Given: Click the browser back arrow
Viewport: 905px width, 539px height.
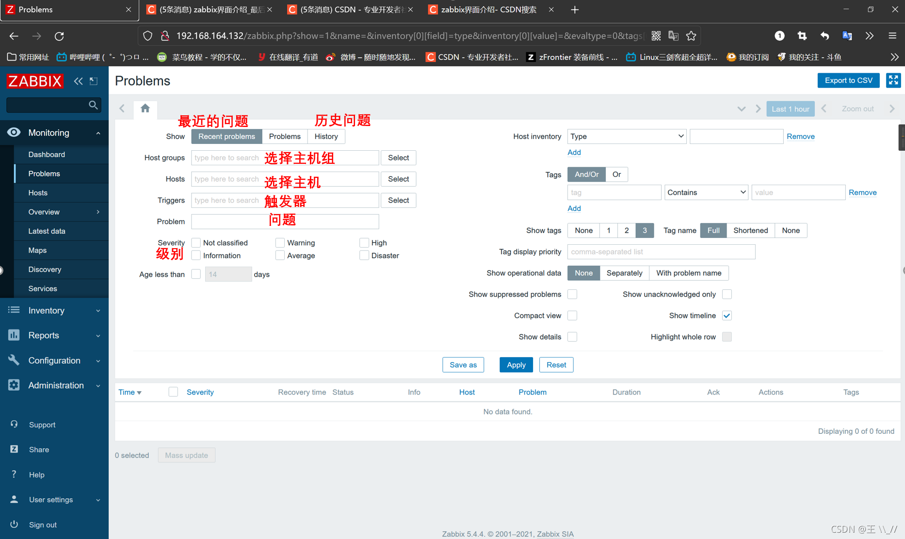Looking at the screenshot, I should click(x=14, y=36).
